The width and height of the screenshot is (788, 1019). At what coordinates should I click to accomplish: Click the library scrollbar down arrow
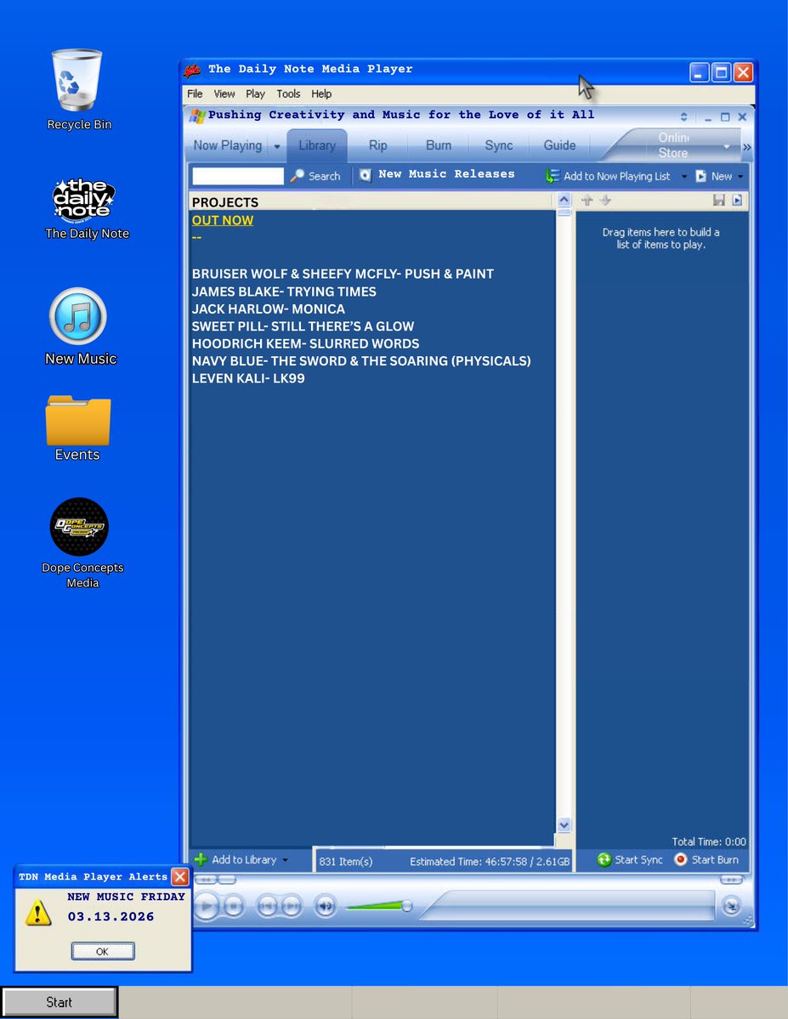point(564,824)
